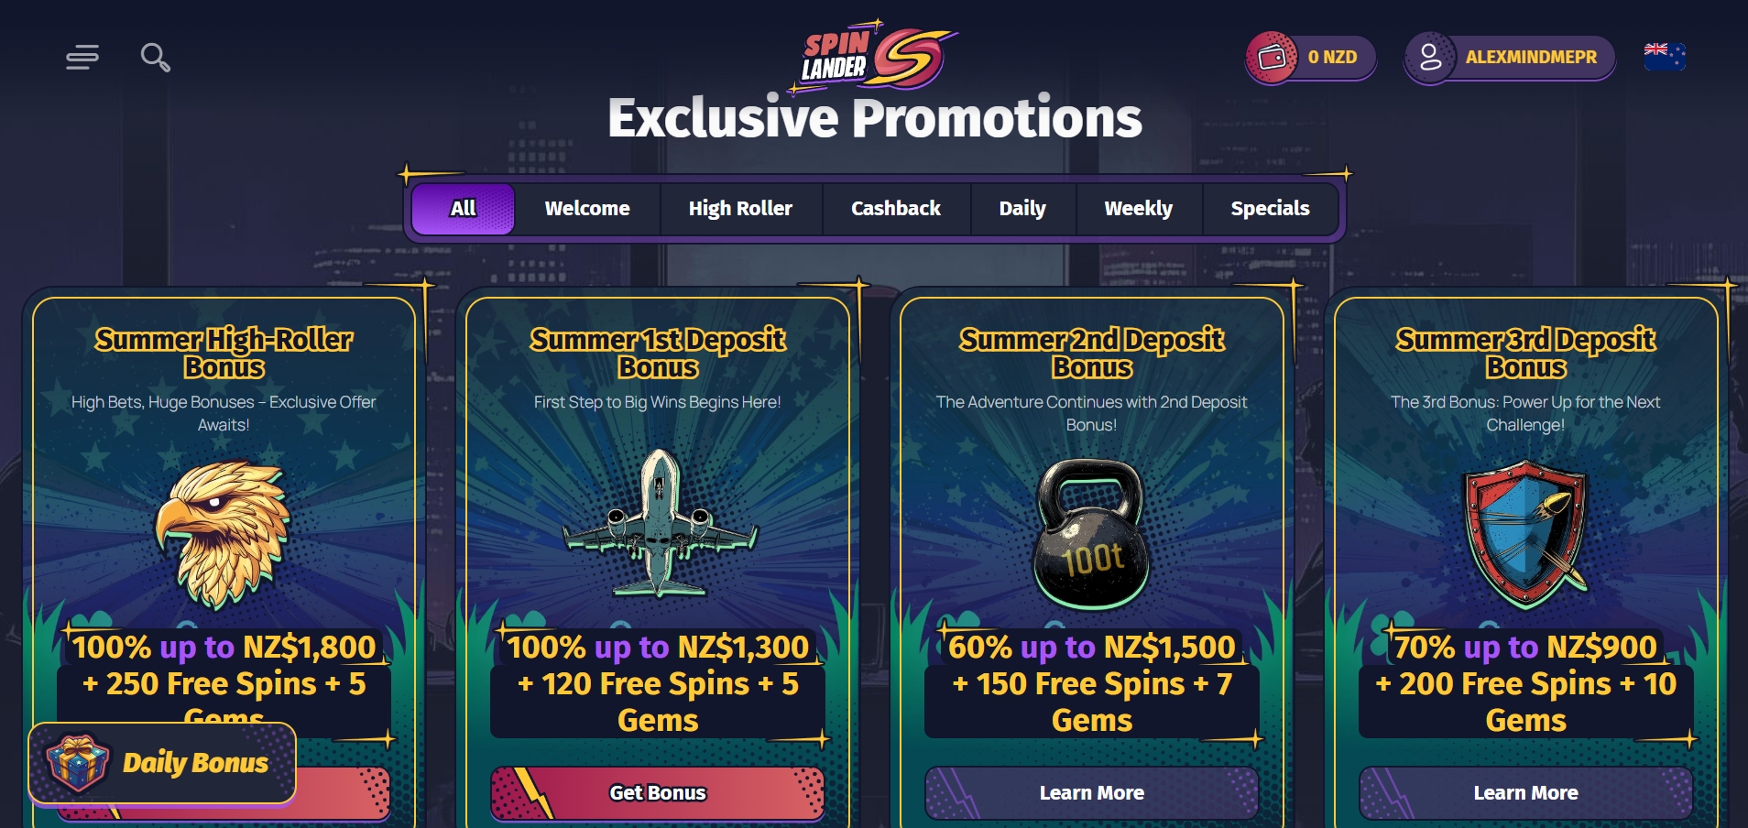The height and width of the screenshot is (828, 1748).
Task: Click the search magnifier icon
Action: click(x=155, y=57)
